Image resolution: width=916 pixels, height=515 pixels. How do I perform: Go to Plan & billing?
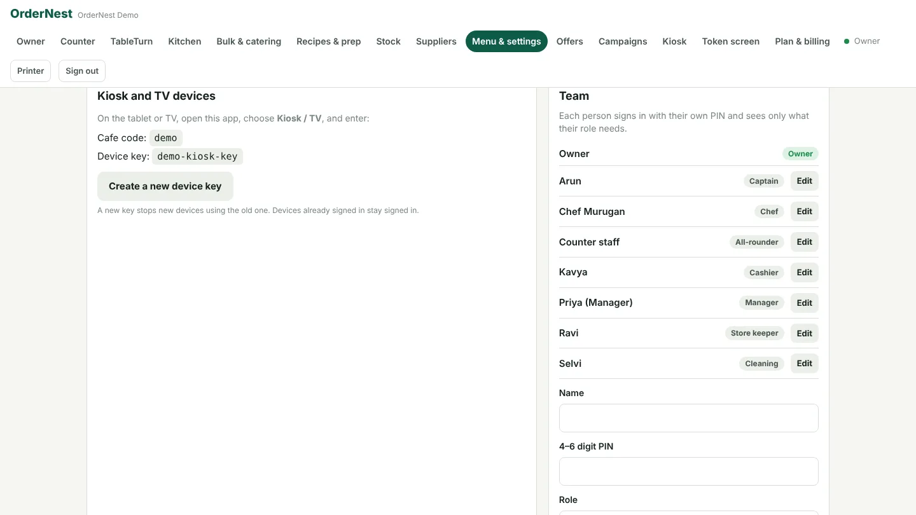(802, 41)
